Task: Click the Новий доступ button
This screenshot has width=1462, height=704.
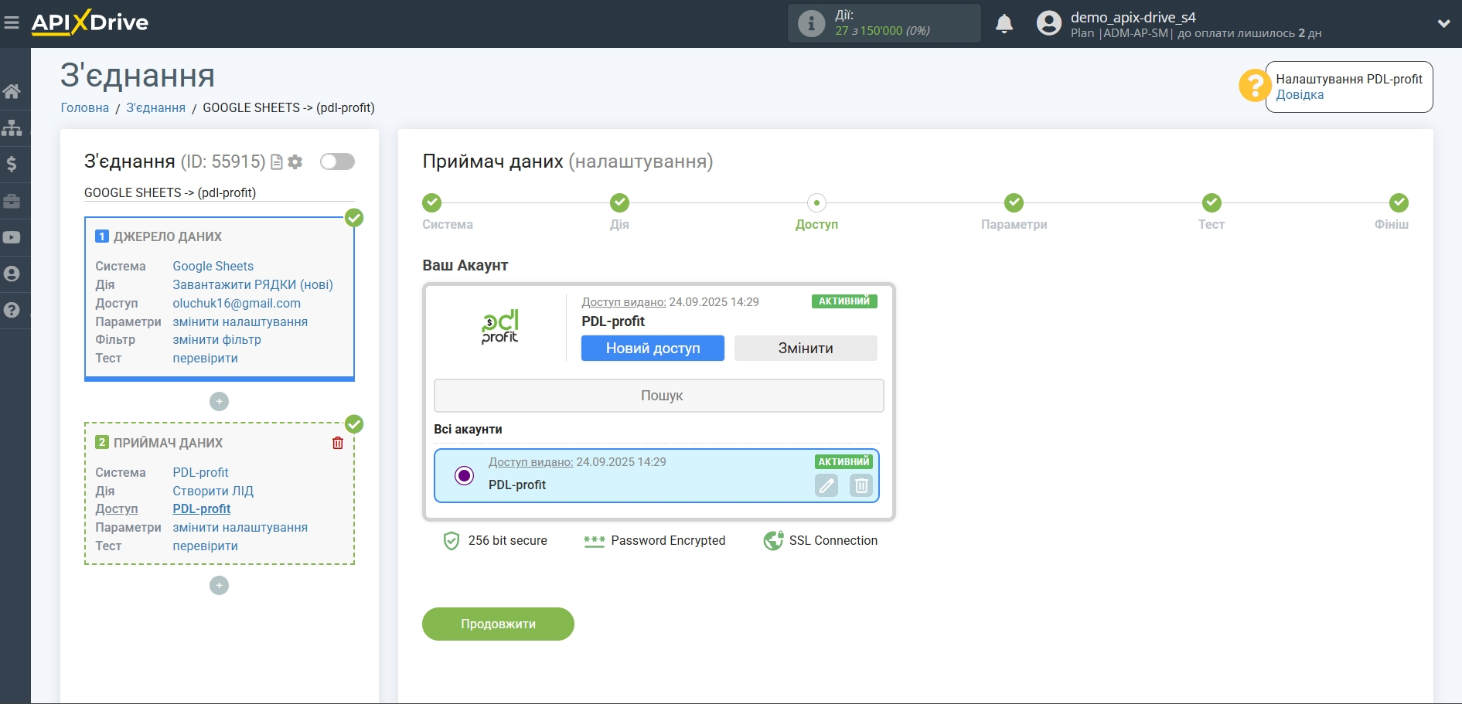Action: point(652,349)
